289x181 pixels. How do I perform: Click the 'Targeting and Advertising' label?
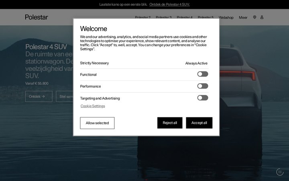click(100, 98)
